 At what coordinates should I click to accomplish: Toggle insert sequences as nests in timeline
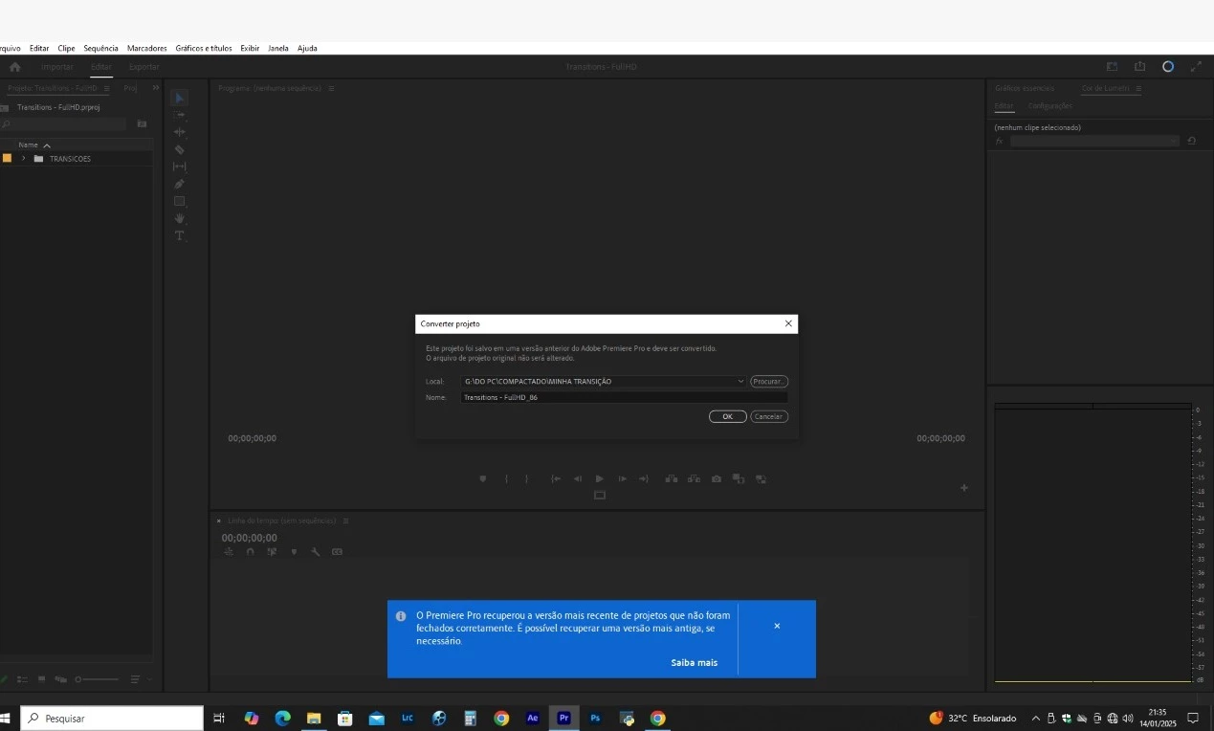pos(229,552)
